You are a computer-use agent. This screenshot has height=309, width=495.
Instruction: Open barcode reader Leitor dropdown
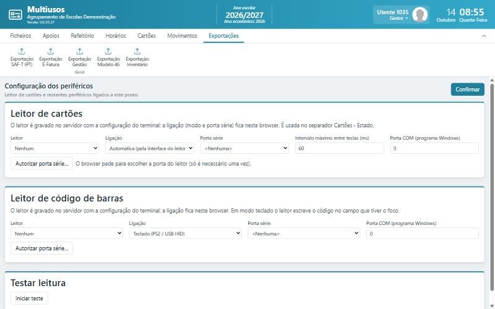(67, 234)
